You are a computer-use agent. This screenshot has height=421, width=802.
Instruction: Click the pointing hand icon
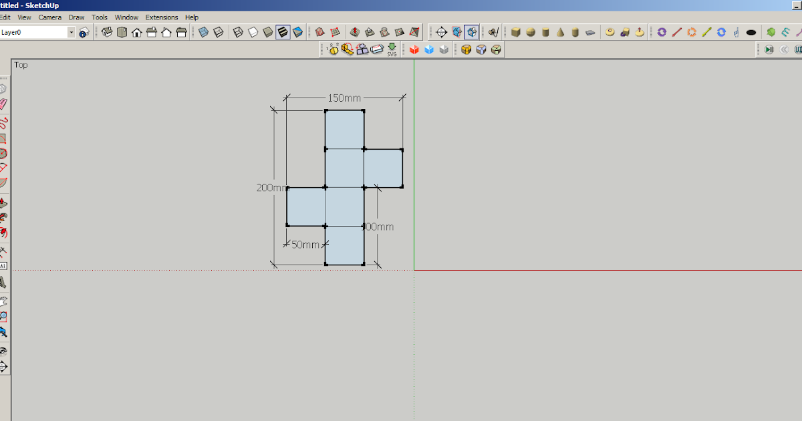click(x=736, y=31)
